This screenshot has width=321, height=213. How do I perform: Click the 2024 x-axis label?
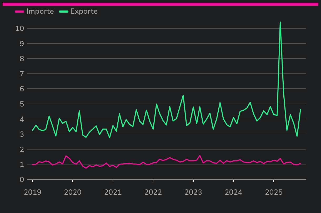click(233, 192)
